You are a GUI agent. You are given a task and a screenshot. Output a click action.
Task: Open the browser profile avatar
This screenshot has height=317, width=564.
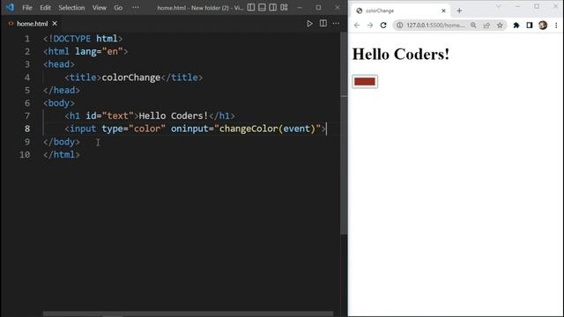coord(543,26)
